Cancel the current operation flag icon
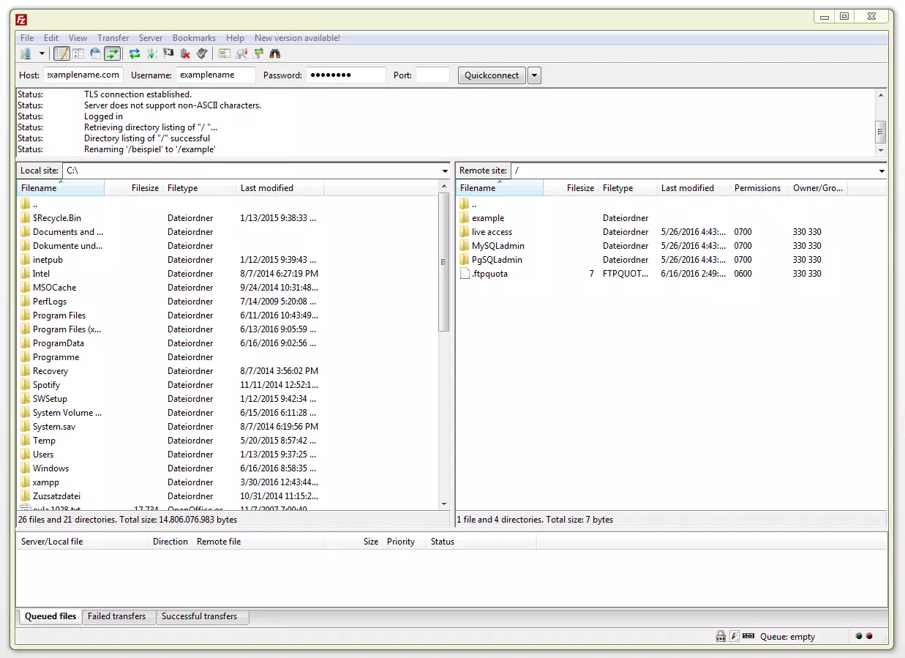The image size is (905, 658). click(168, 53)
